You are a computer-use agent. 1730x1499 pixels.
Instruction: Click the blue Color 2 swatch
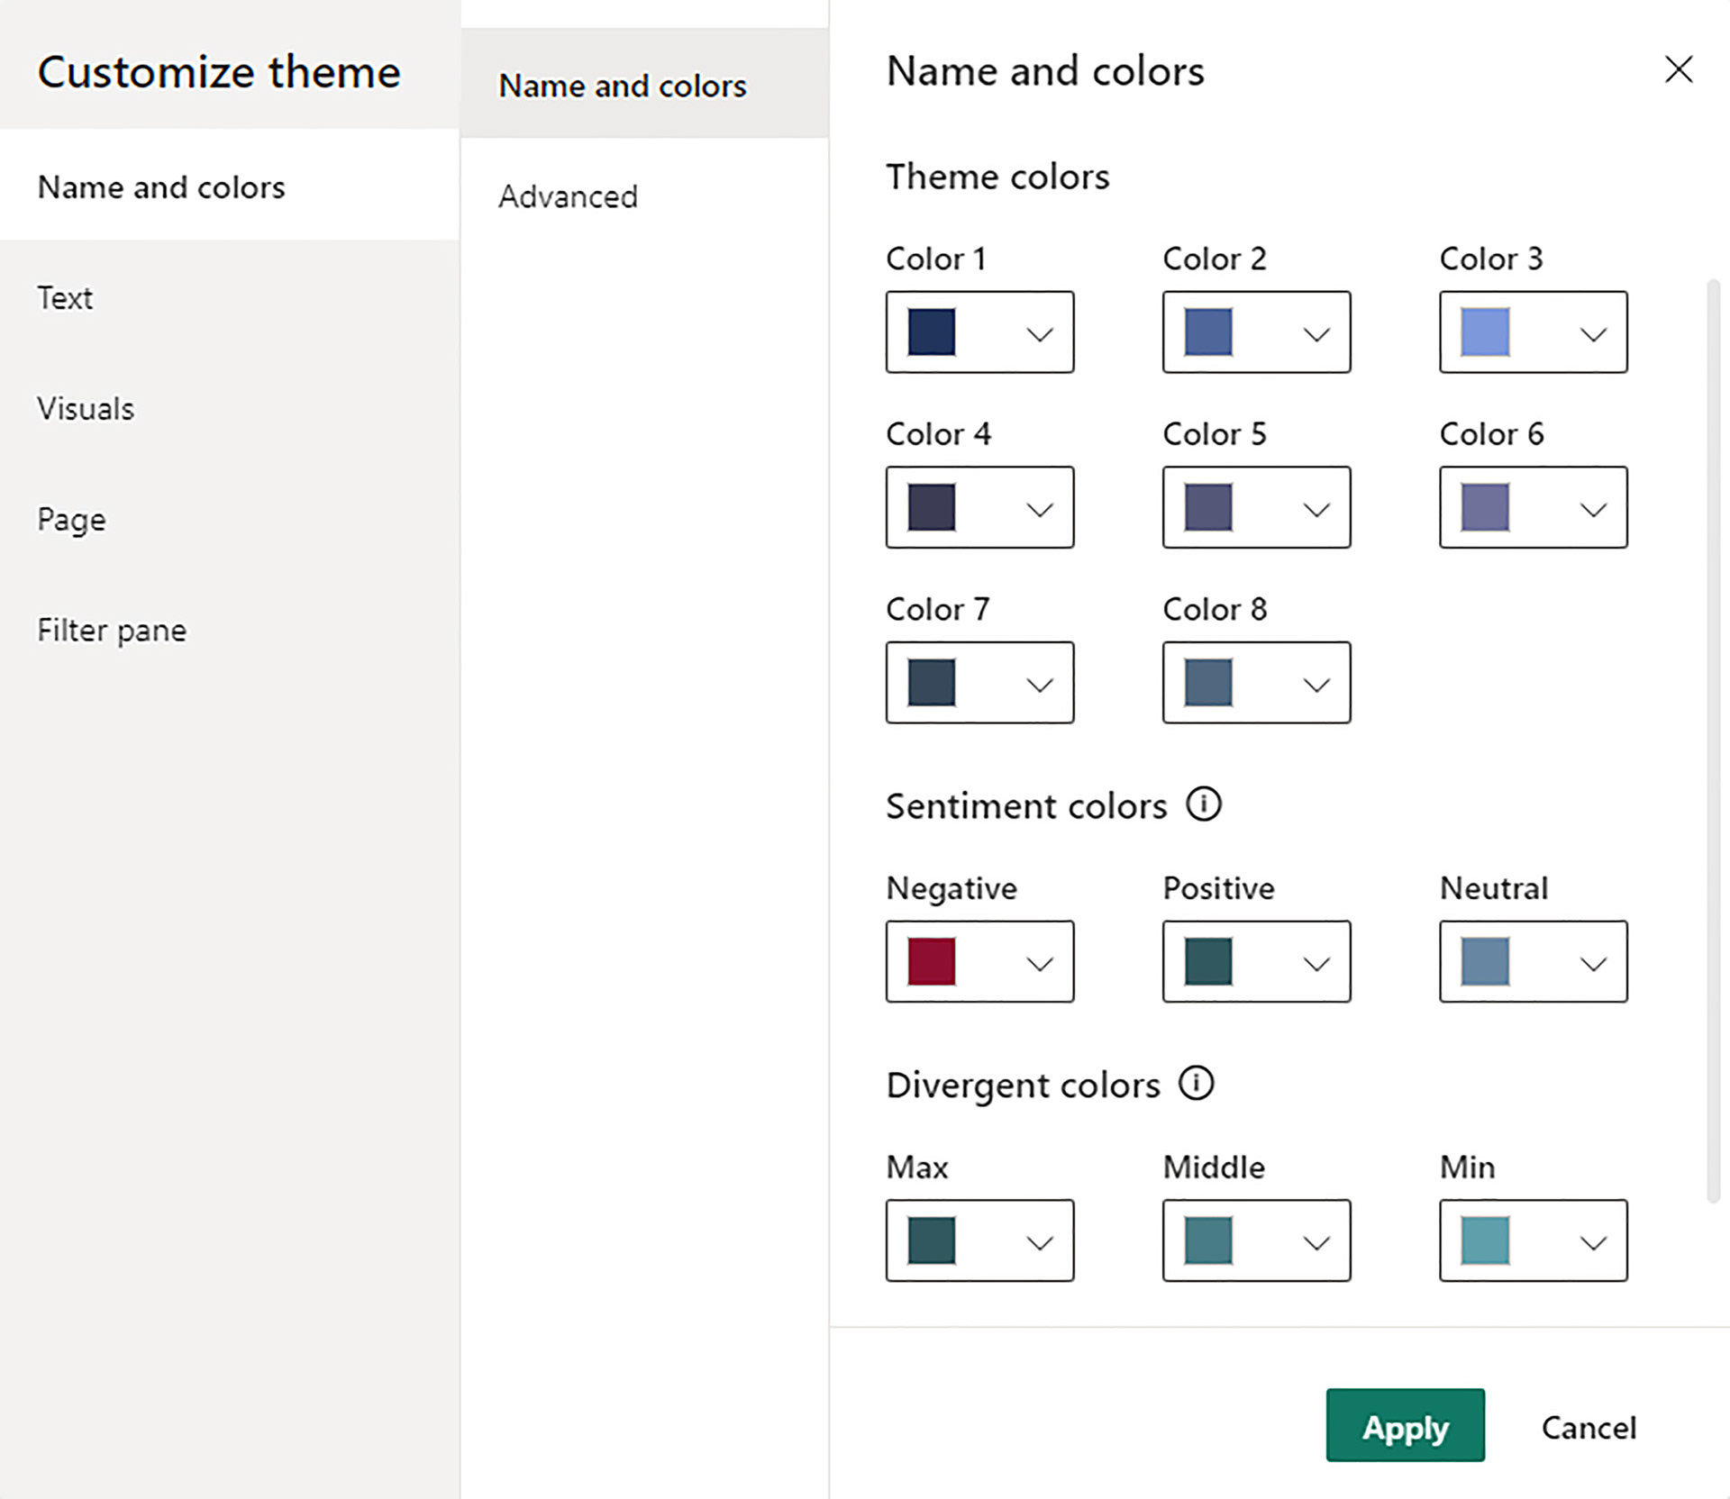pyautogui.click(x=1208, y=332)
